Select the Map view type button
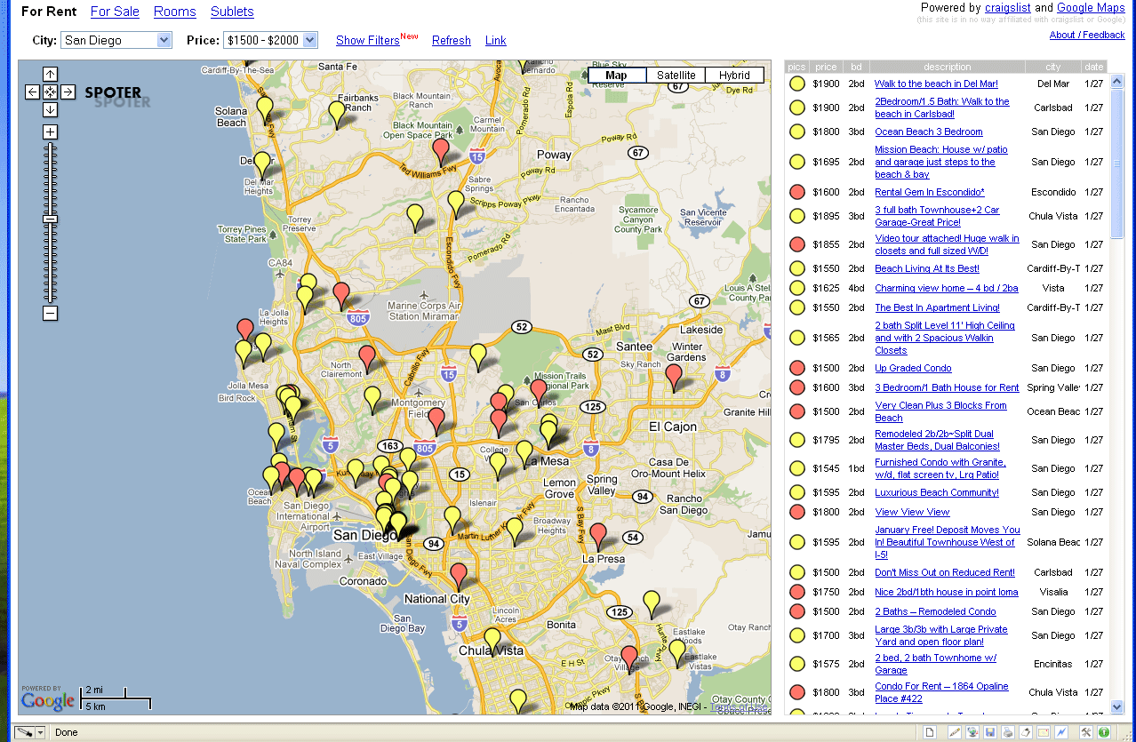1136x742 pixels. [617, 76]
